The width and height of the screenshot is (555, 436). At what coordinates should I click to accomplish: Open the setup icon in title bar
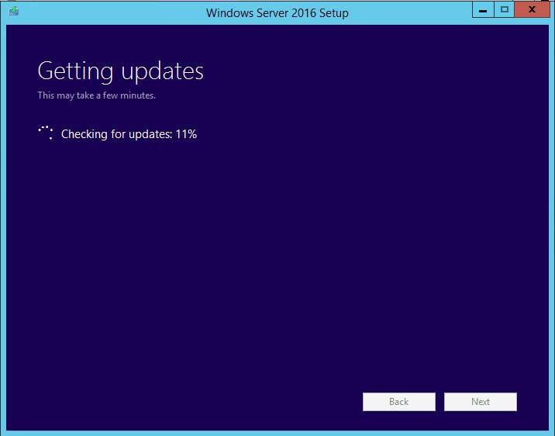tap(13, 11)
